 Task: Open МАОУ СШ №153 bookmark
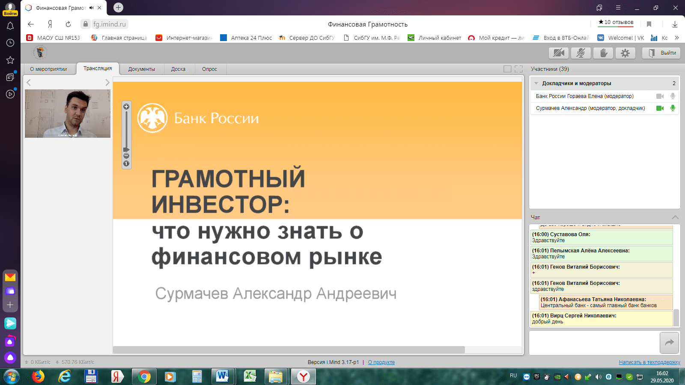pyautogui.click(x=54, y=38)
